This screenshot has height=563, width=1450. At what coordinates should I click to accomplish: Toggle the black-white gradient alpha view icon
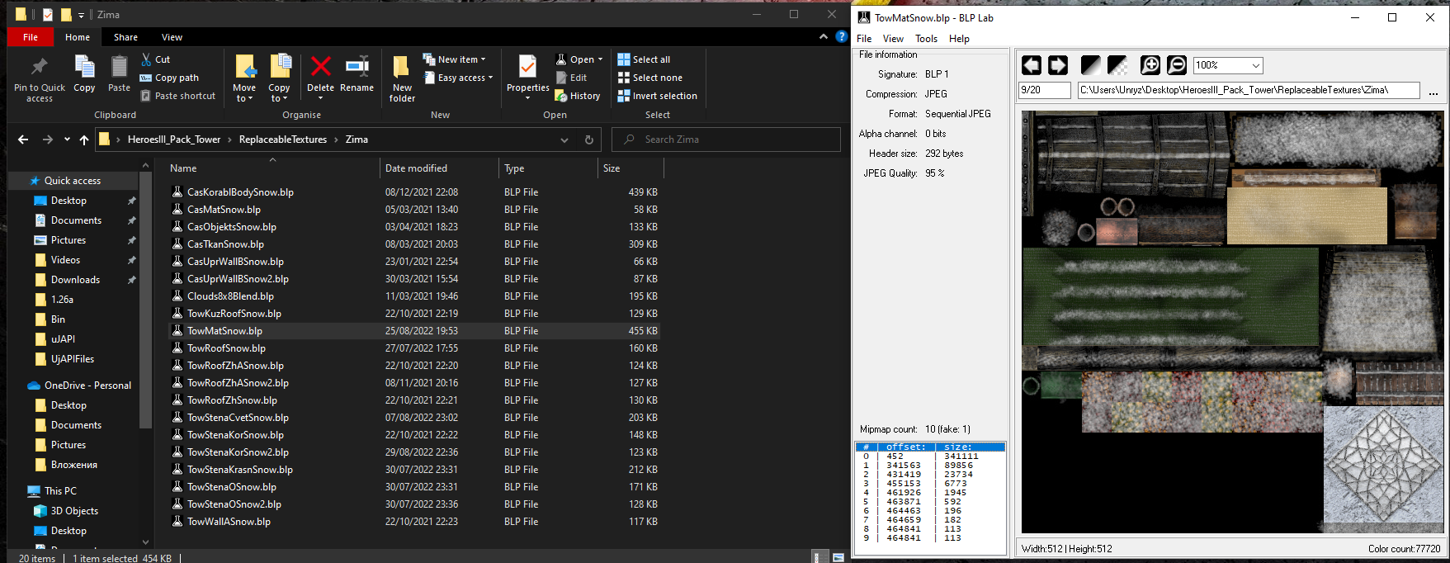pos(1090,65)
